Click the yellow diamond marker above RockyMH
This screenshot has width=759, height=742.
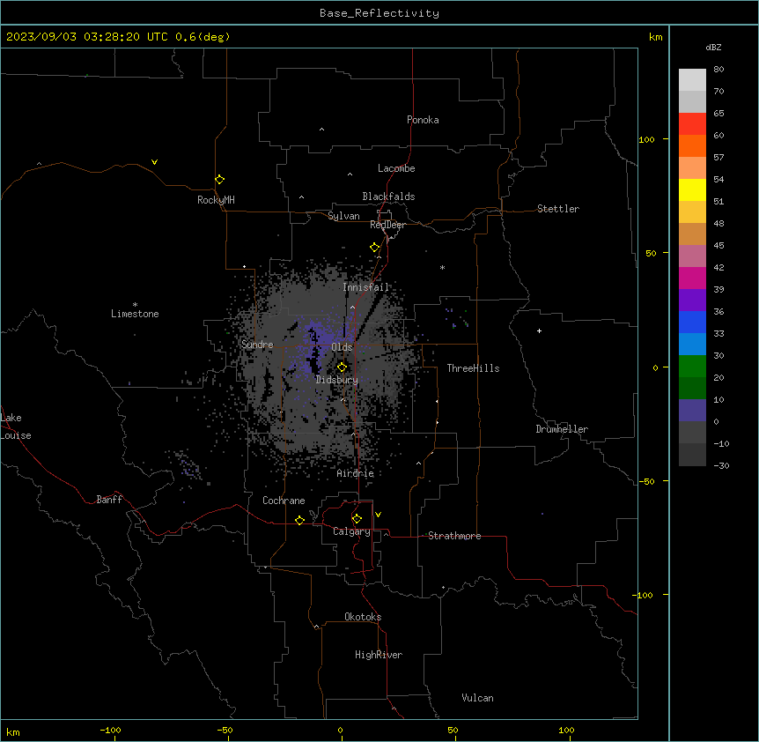click(x=220, y=179)
